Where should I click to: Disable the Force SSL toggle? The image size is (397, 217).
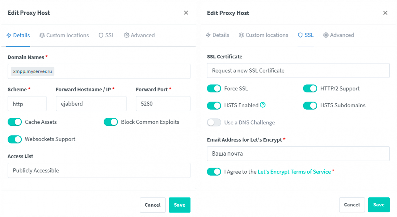214,88
